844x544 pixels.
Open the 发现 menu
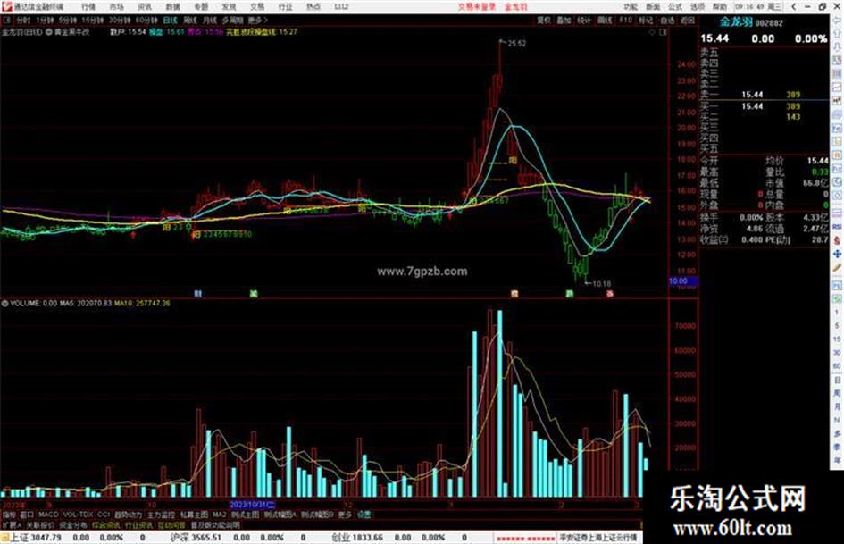(229, 6)
